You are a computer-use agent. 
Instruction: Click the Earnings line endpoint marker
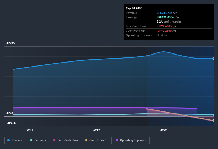click(213, 115)
